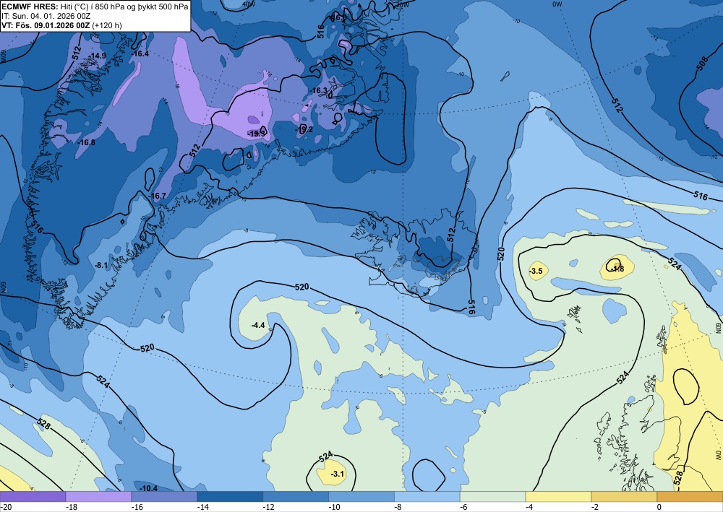Click the -16.7 temperature label

(157, 196)
